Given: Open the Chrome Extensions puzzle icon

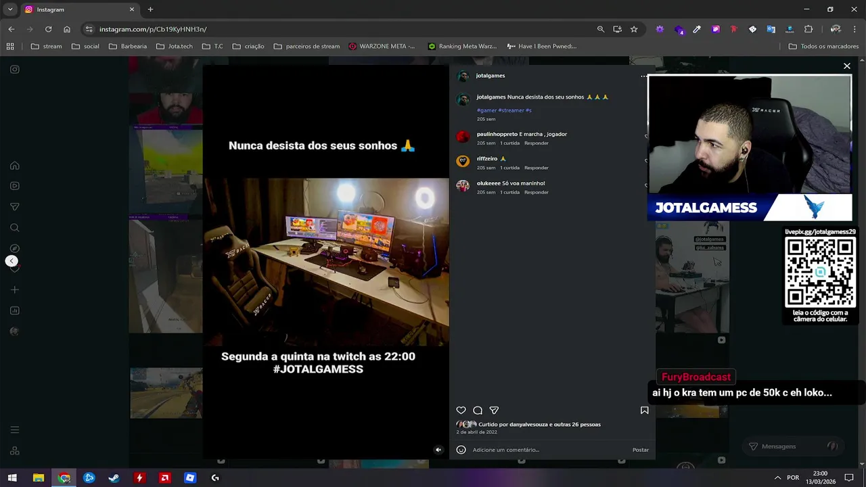Looking at the screenshot, I should point(808,29).
